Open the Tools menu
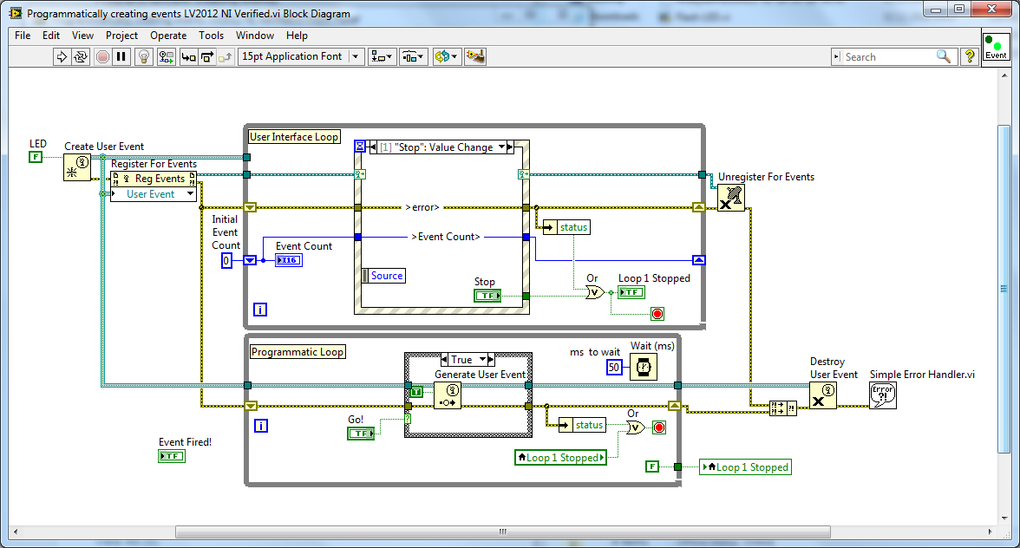 pos(212,36)
